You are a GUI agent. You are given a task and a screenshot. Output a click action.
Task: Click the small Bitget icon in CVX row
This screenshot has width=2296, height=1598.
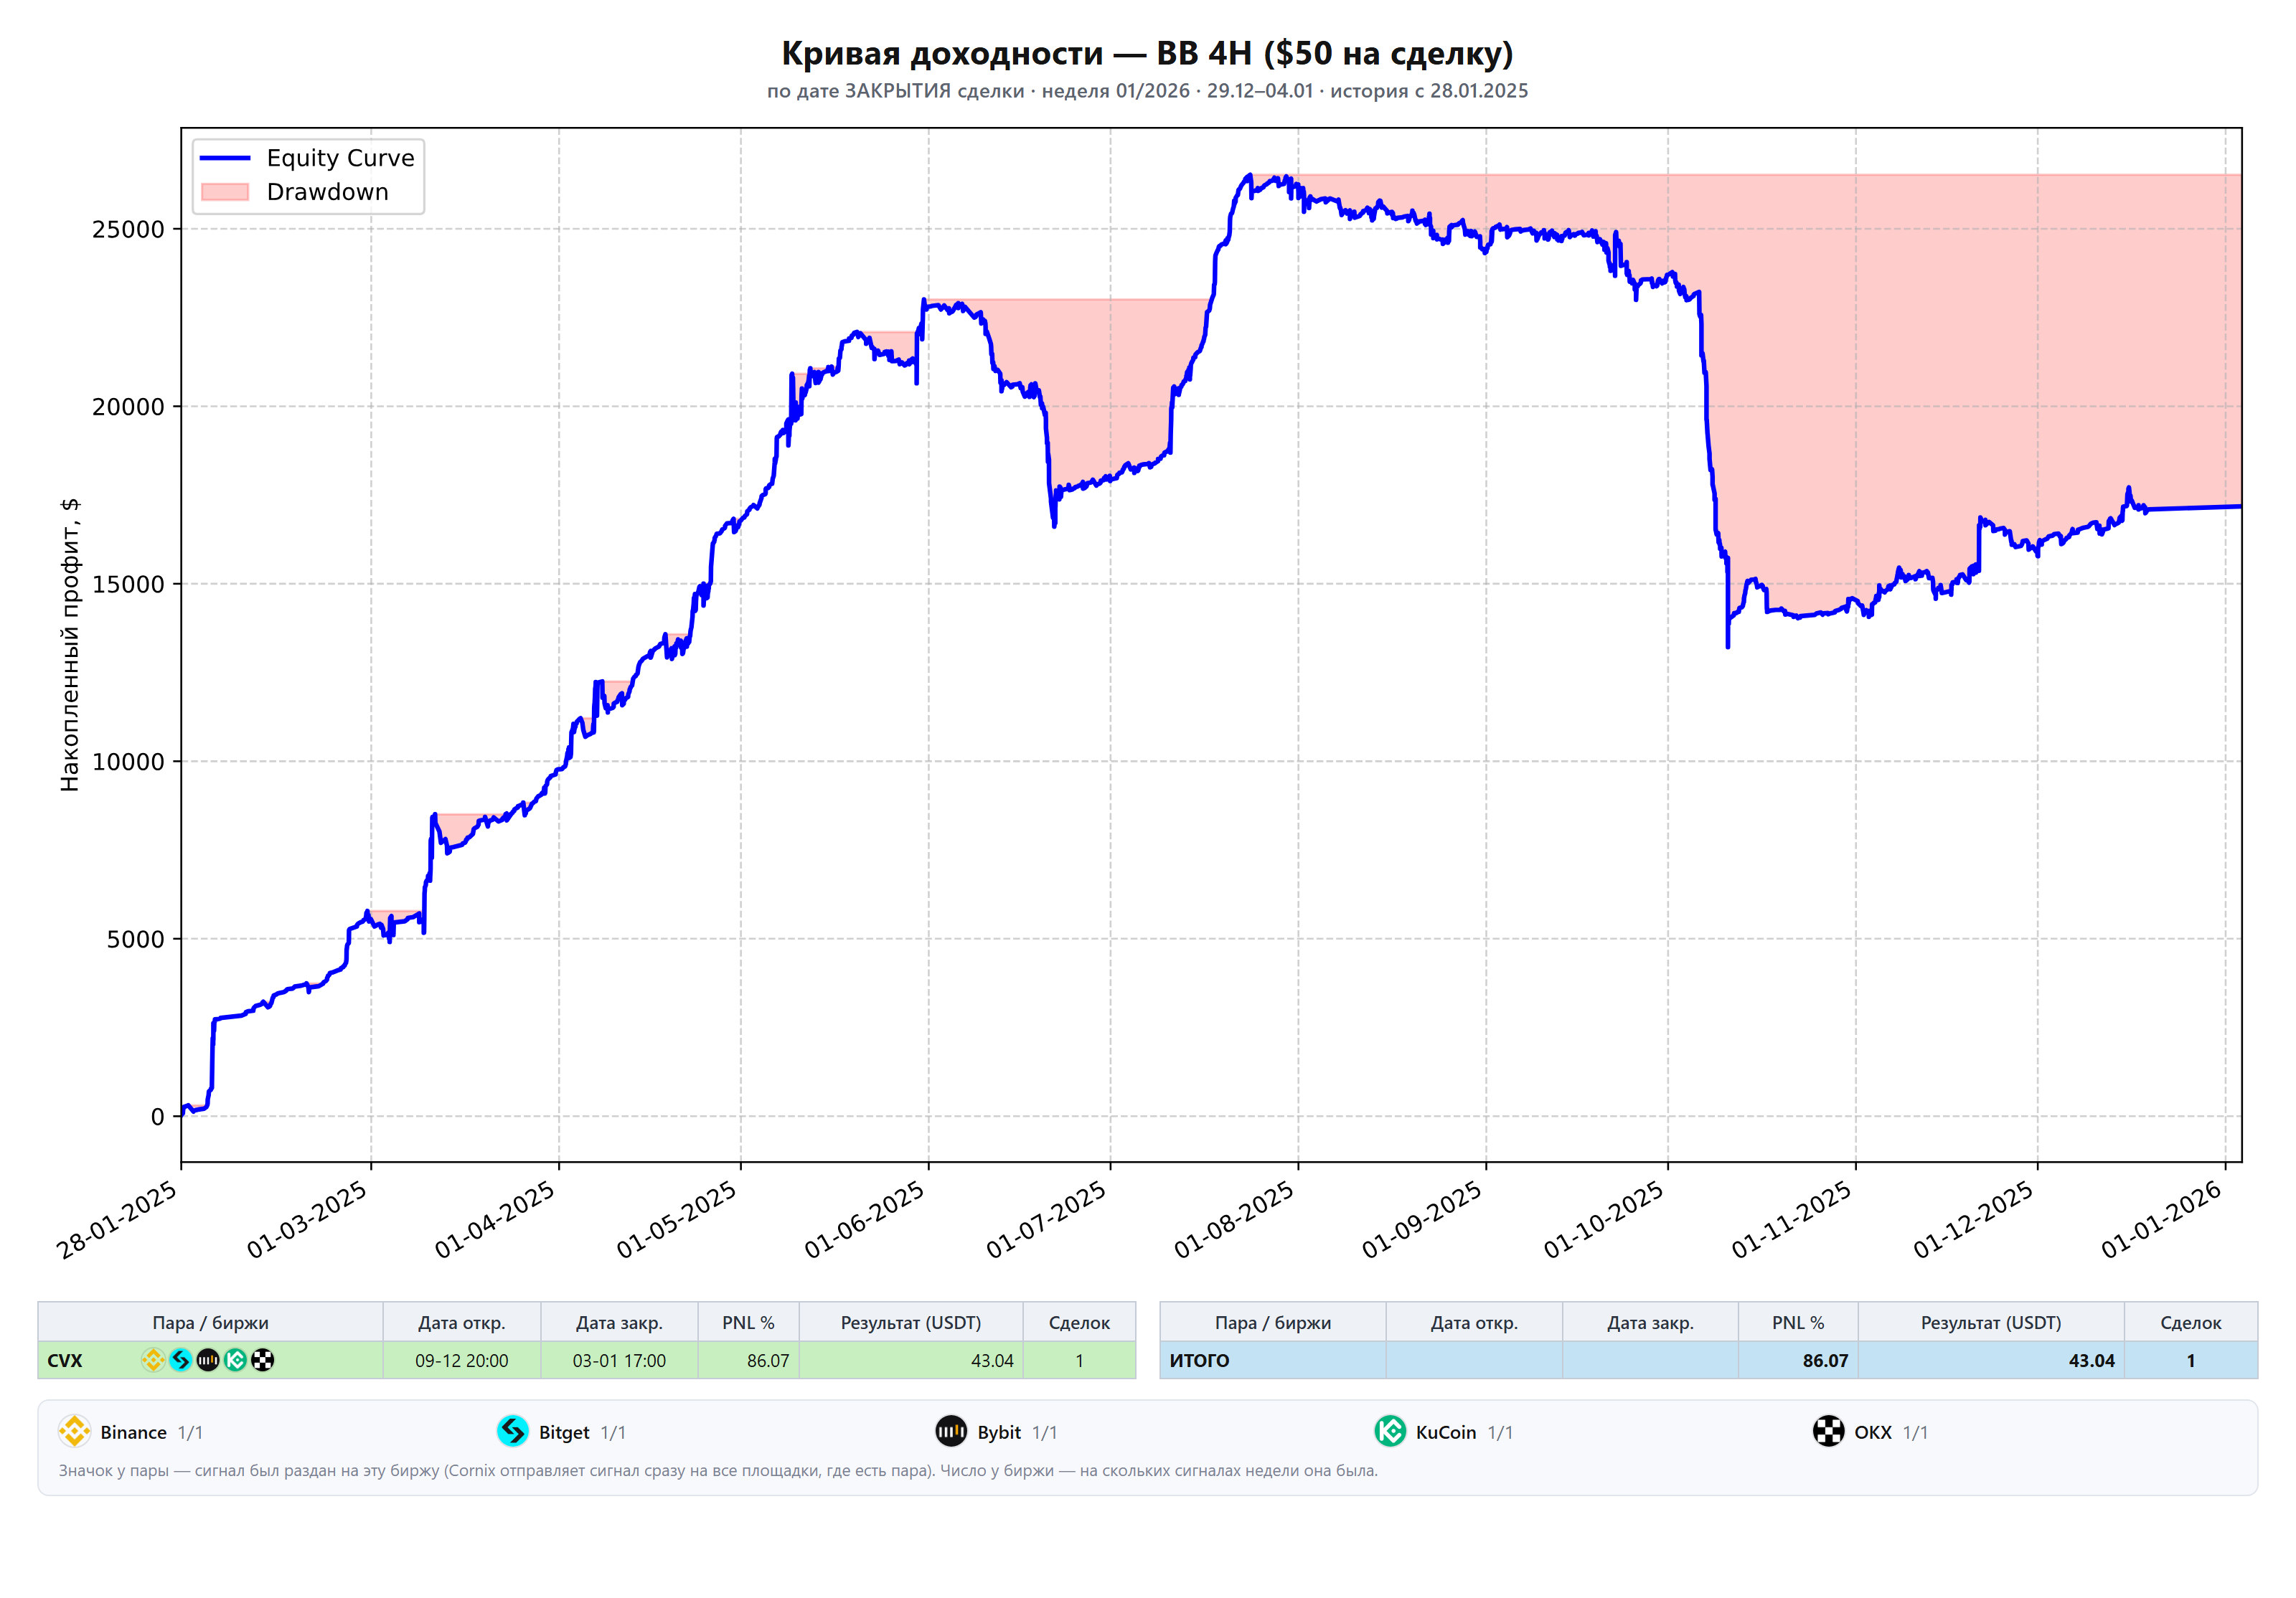180,1360
